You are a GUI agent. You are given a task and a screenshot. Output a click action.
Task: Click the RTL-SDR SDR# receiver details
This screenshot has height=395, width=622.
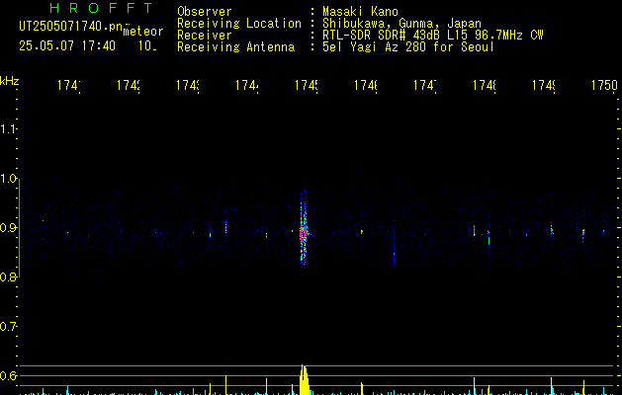pos(433,36)
